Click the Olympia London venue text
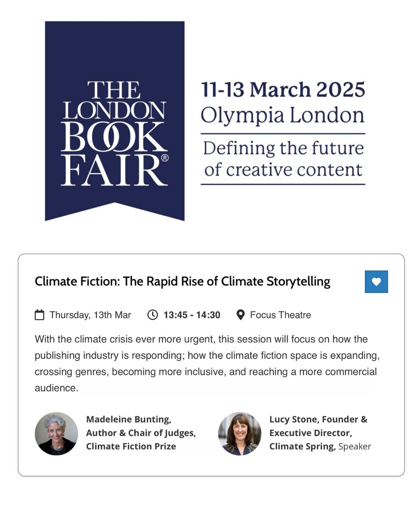The image size is (417, 522). 283,115
